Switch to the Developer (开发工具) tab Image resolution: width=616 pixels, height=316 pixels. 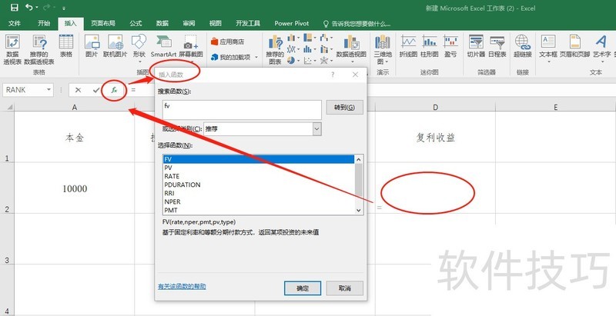pyautogui.click(x=248, y=24)
